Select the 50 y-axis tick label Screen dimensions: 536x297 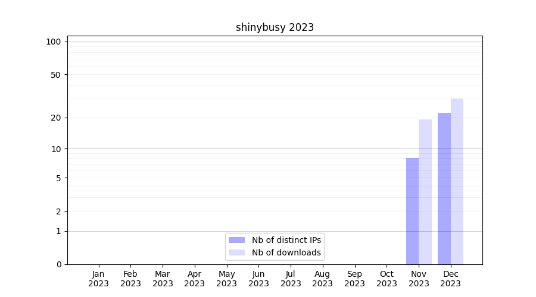click(x=55, y=75)
